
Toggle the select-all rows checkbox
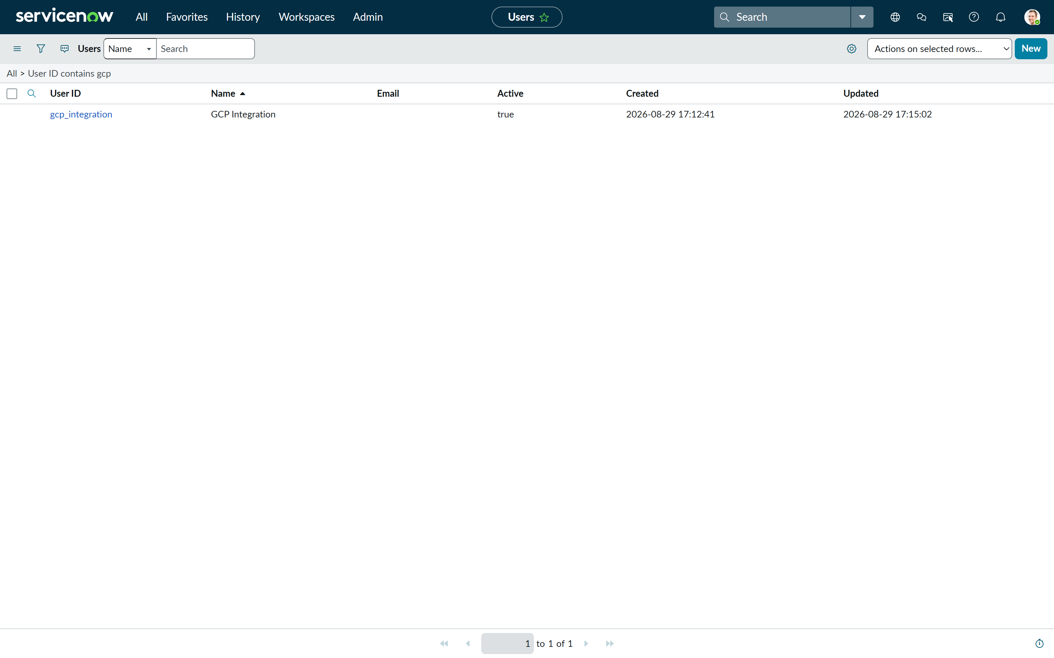pos(12,93)
